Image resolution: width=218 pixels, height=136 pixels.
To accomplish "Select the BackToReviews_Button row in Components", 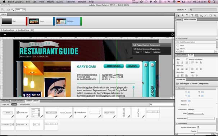I will click(x=196, y=42).
